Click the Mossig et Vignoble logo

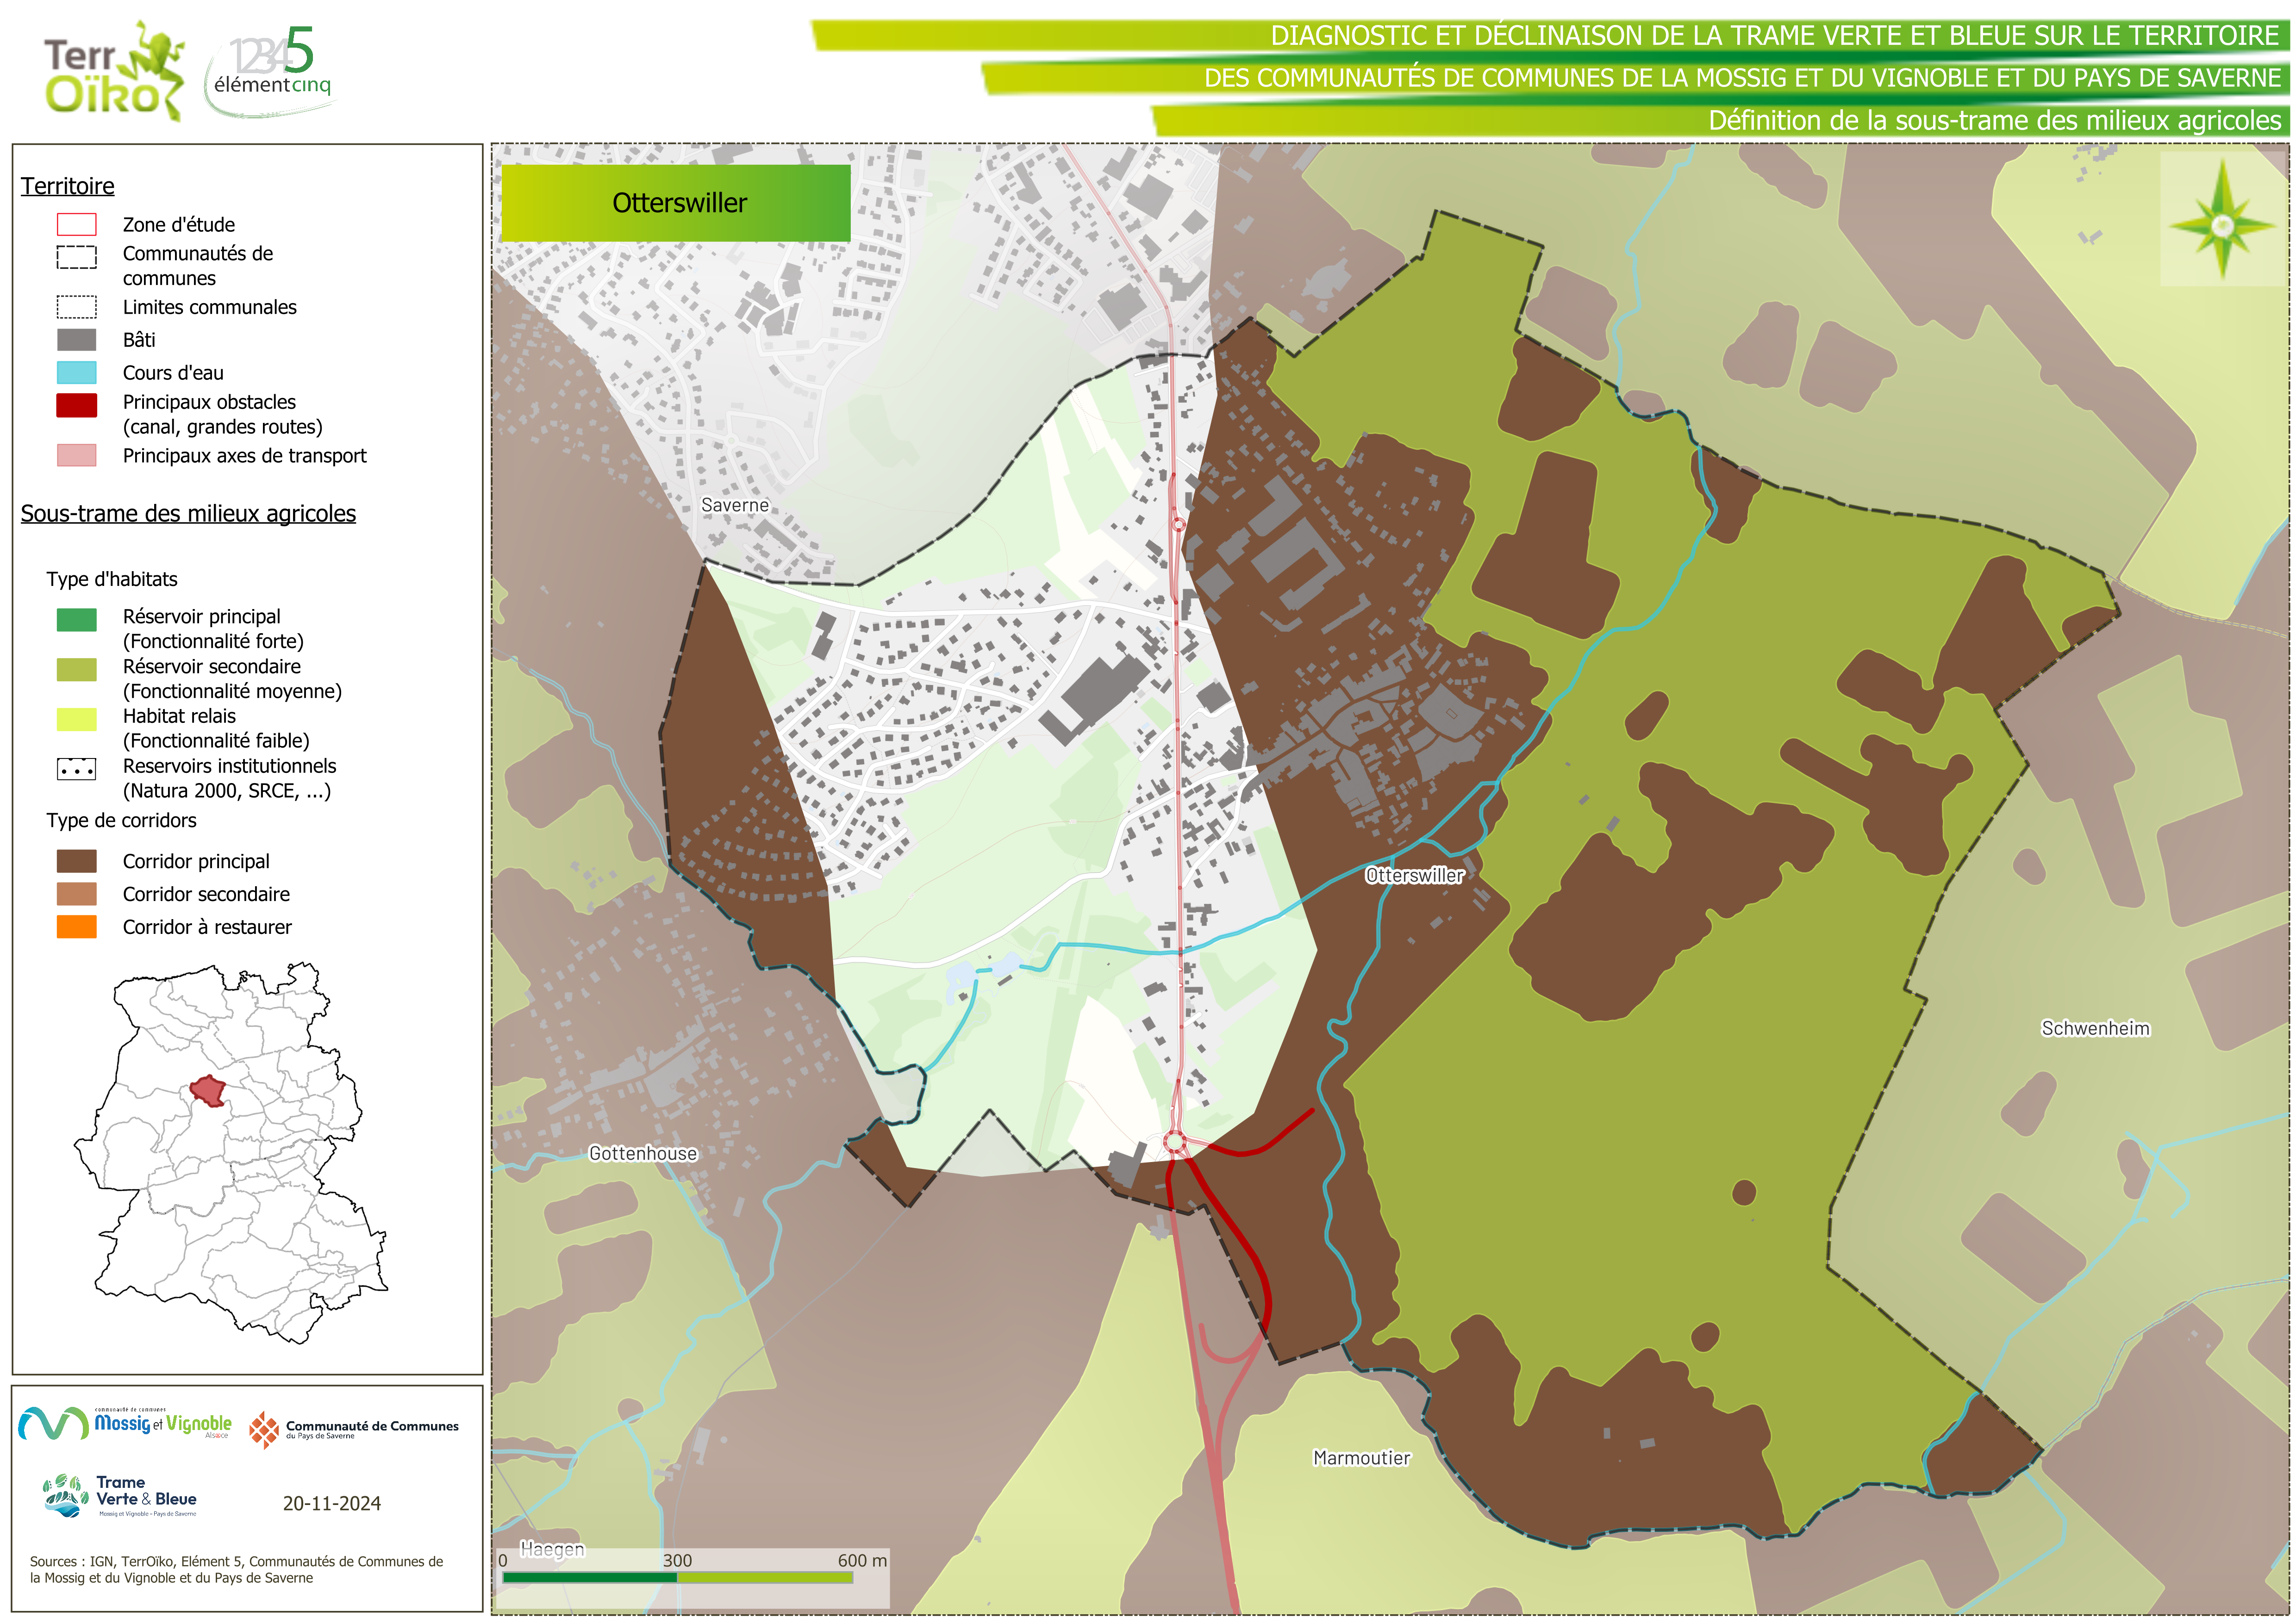[x=126, y=1424]
